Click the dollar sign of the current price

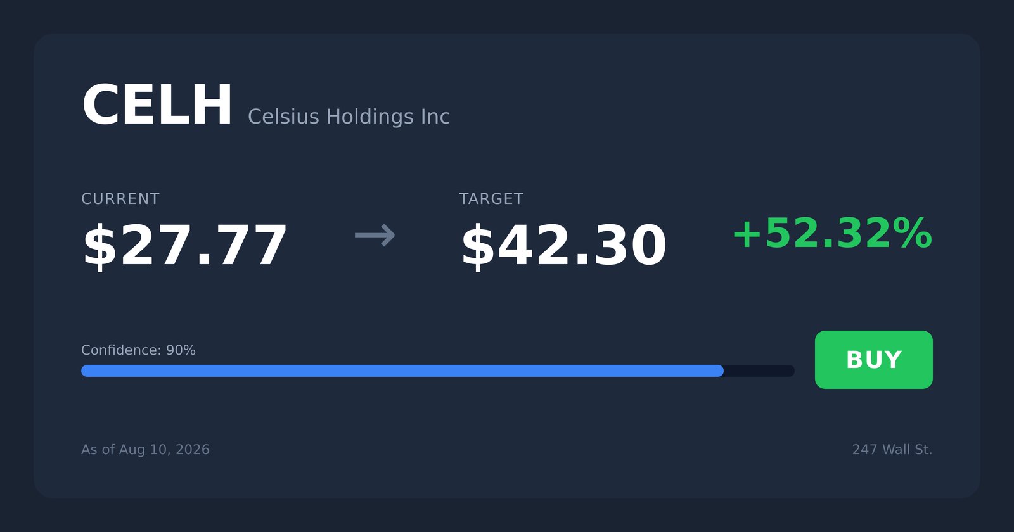[100, 246]
